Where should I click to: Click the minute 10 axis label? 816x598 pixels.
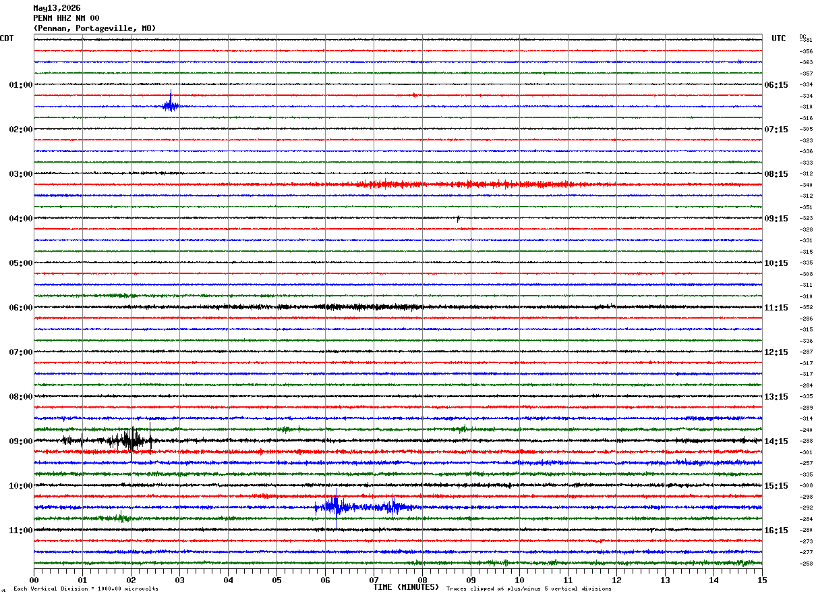click(519, 580)
